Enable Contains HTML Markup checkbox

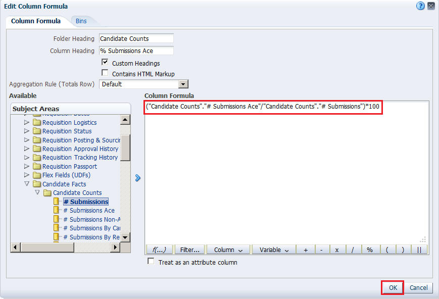click(x=105, y=73)
